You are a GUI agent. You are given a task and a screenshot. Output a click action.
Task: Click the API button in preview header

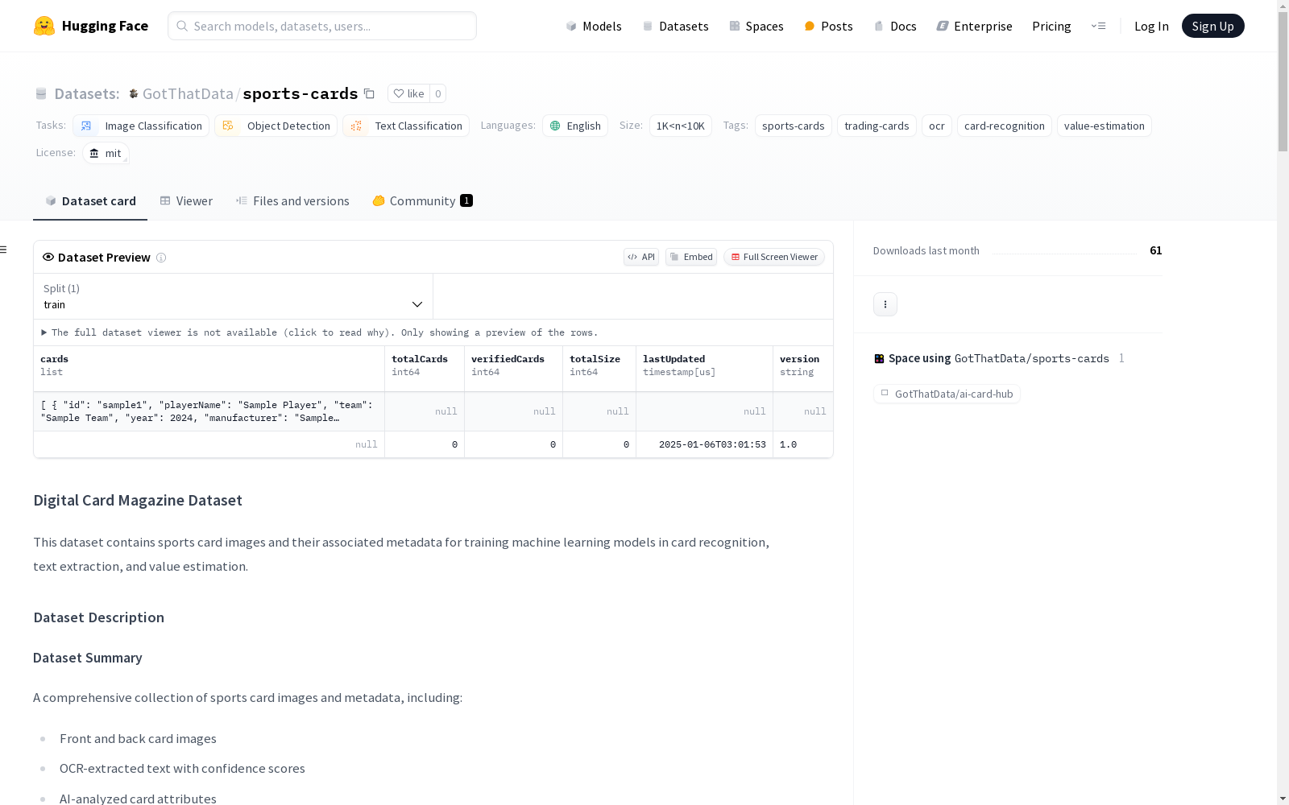(x=641, y=257)
